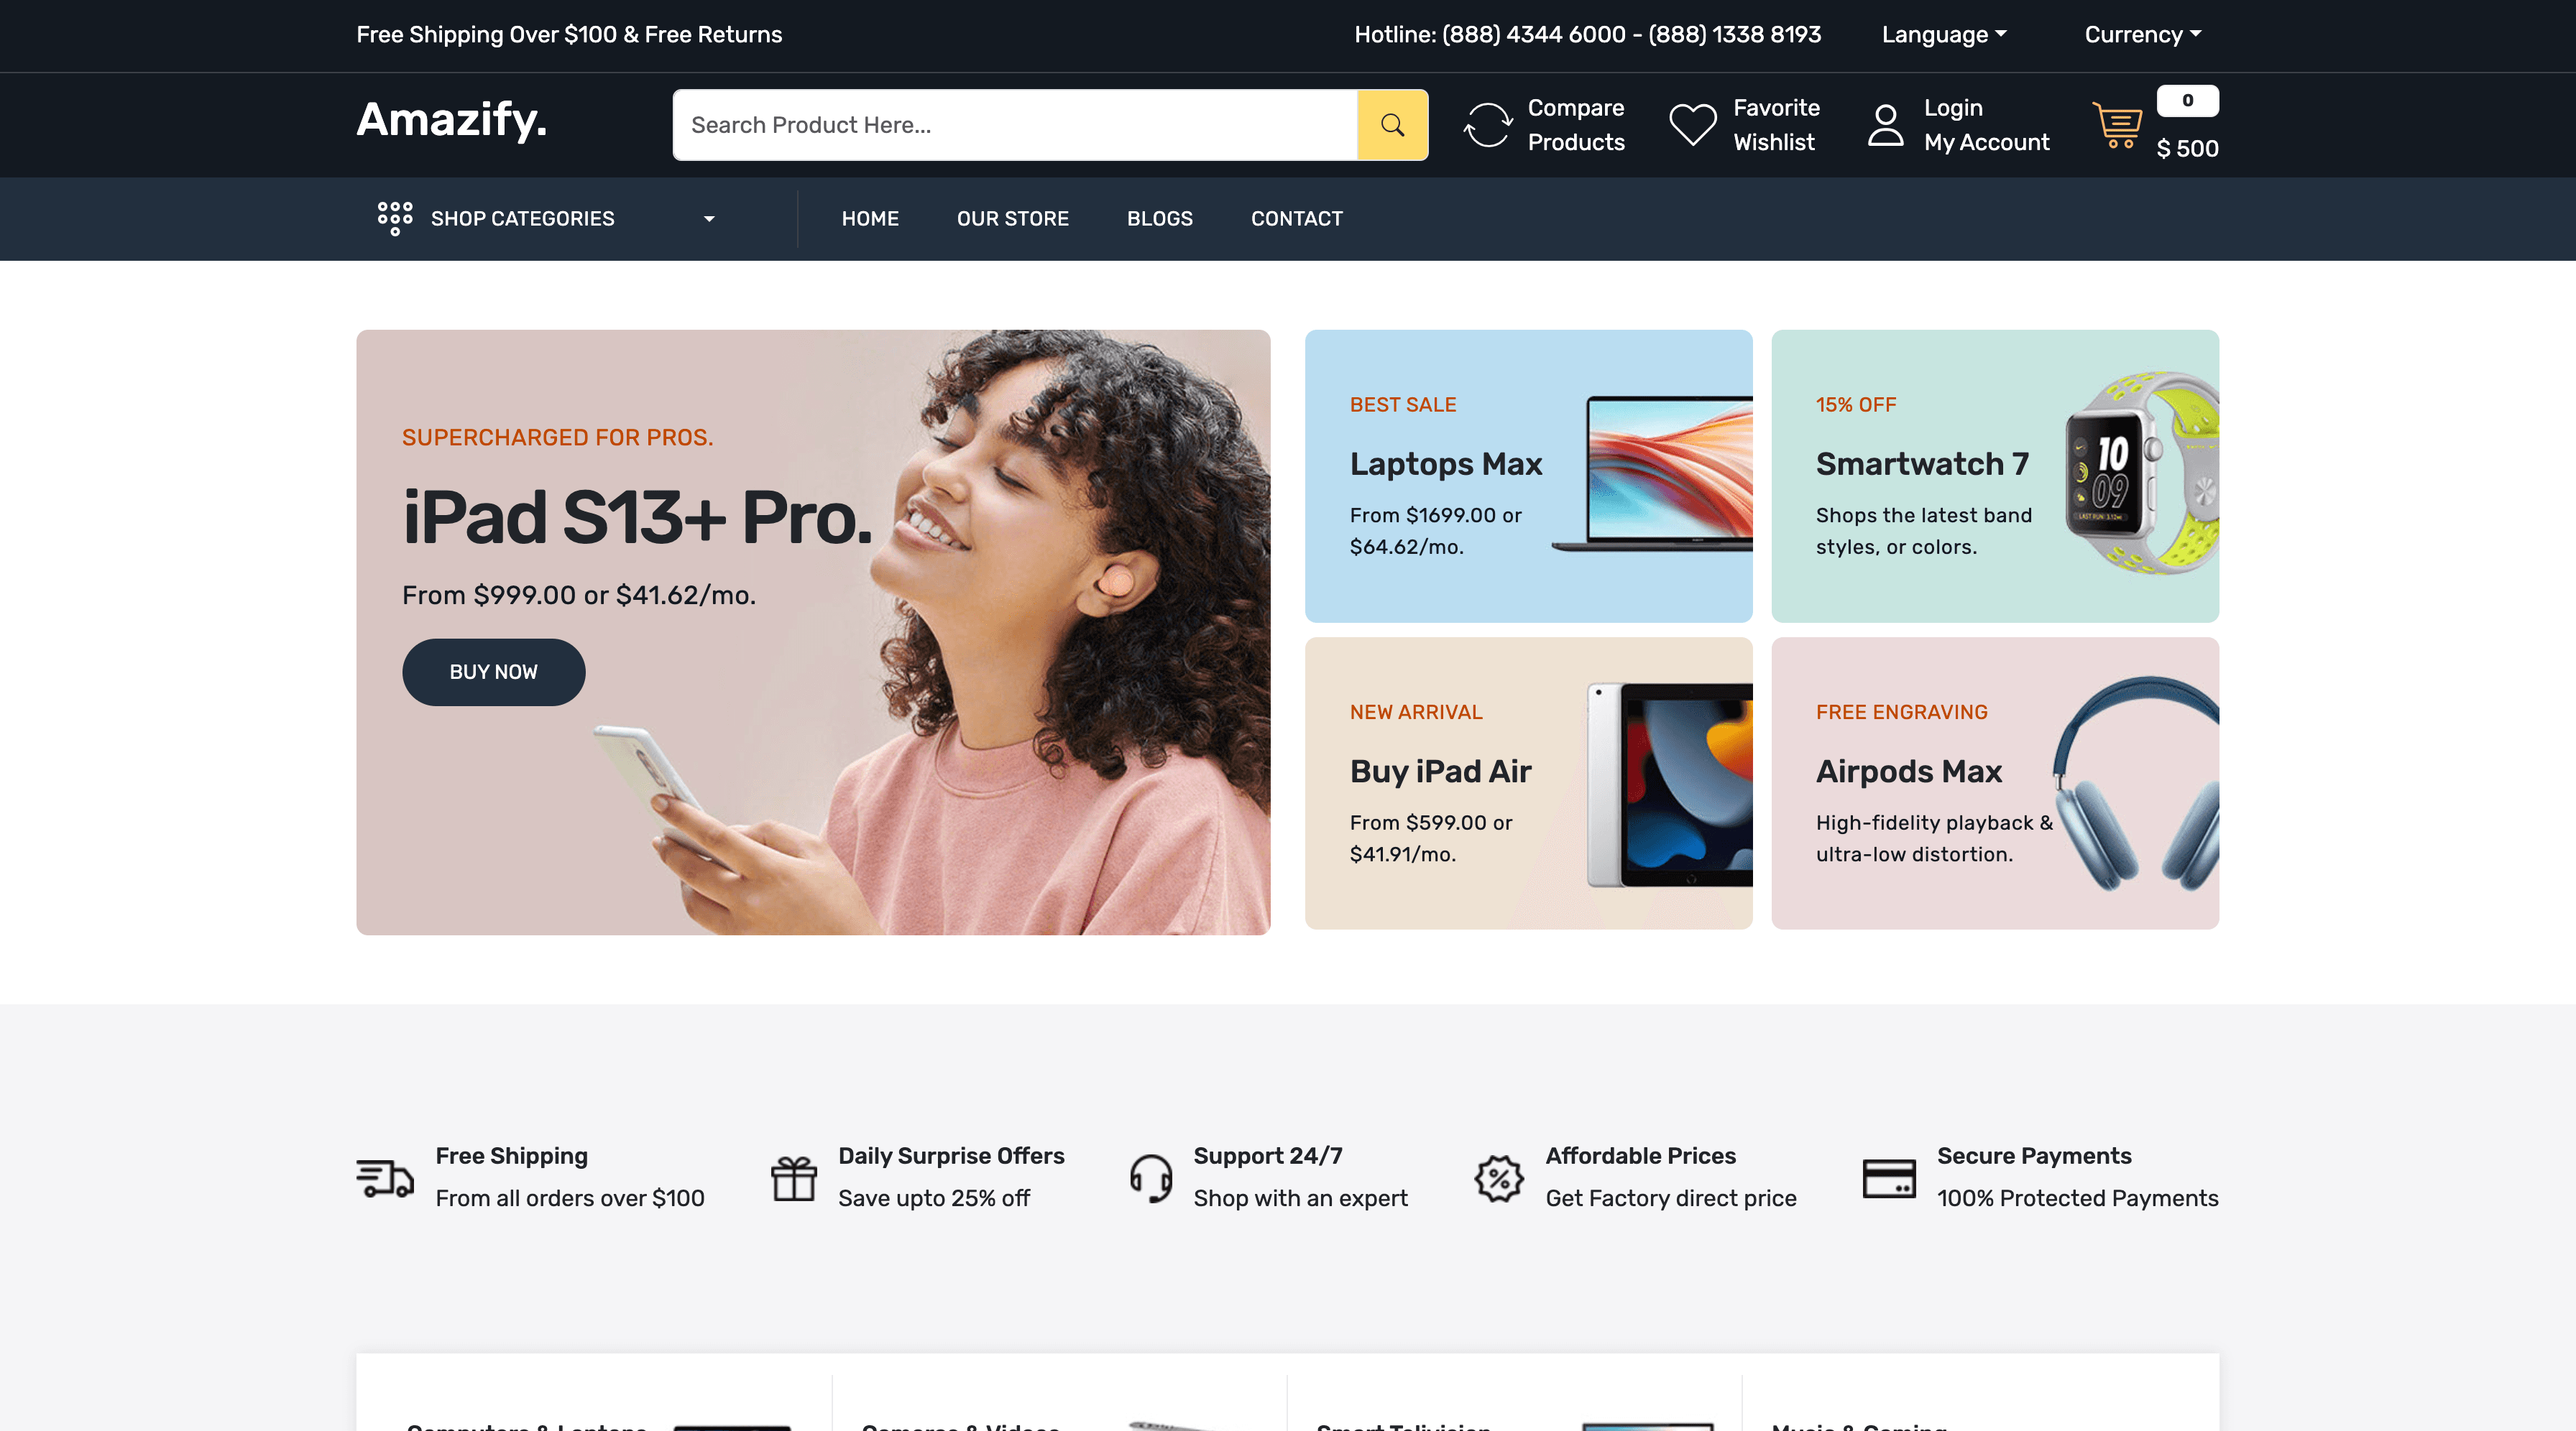Go to the Our Store menu item
The width and height of the screenshot is (2576, 1431).
coord(1013,219)
